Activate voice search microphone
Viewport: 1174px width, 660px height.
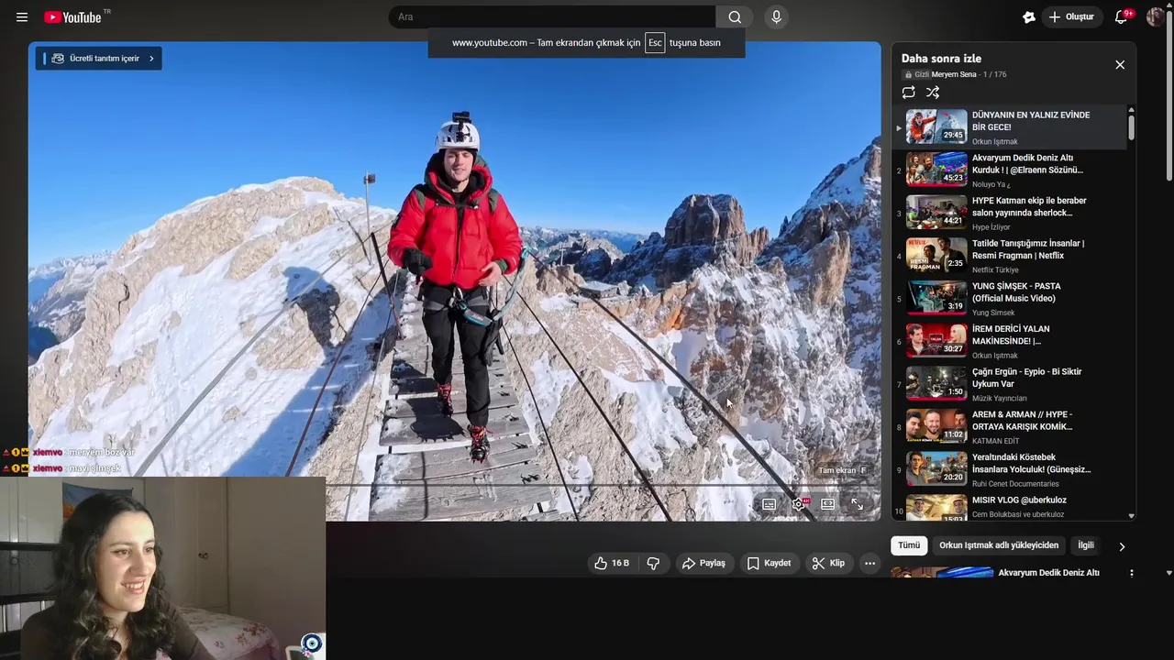coord(776,16)
